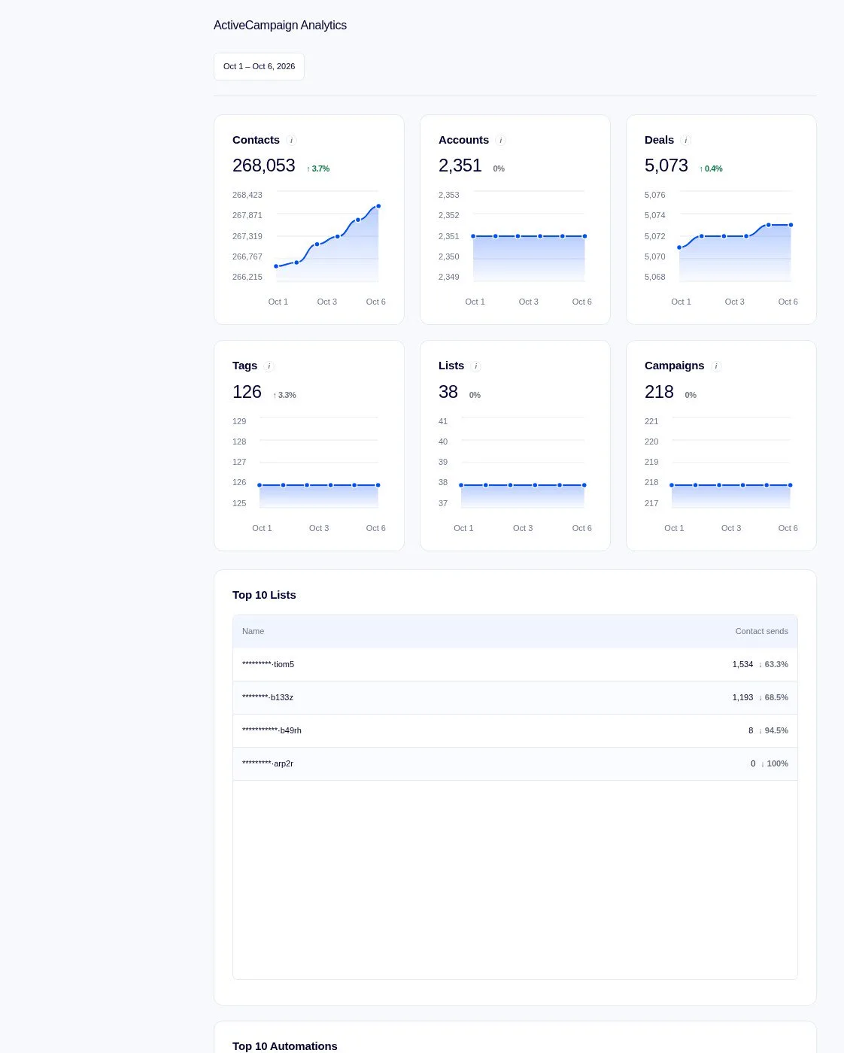
Task: Click the 100% decrease indicator
Action: pos(775,763)
